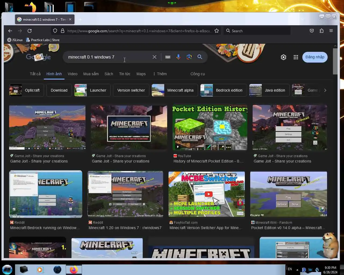Open Google quick settings gear icon
The image size is (344, 275).
[284, 57]
